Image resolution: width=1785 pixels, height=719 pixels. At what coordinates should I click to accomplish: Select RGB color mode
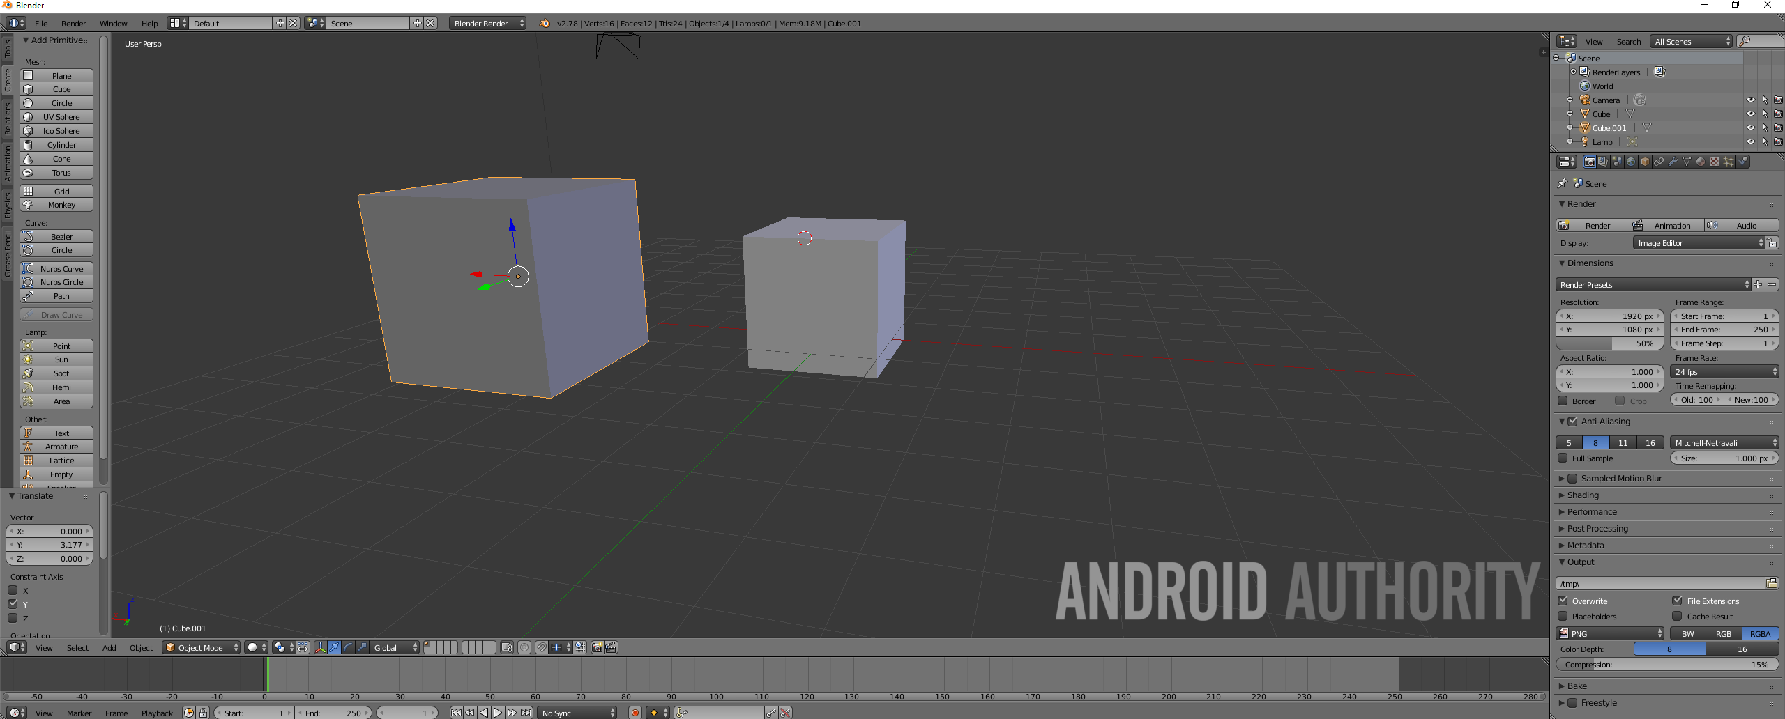coord(1723,633)
